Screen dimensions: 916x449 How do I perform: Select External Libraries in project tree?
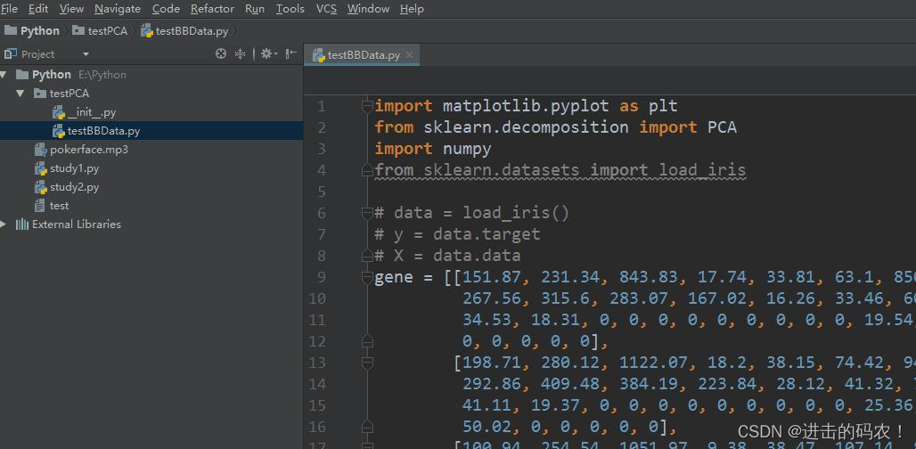click(77, 224)
